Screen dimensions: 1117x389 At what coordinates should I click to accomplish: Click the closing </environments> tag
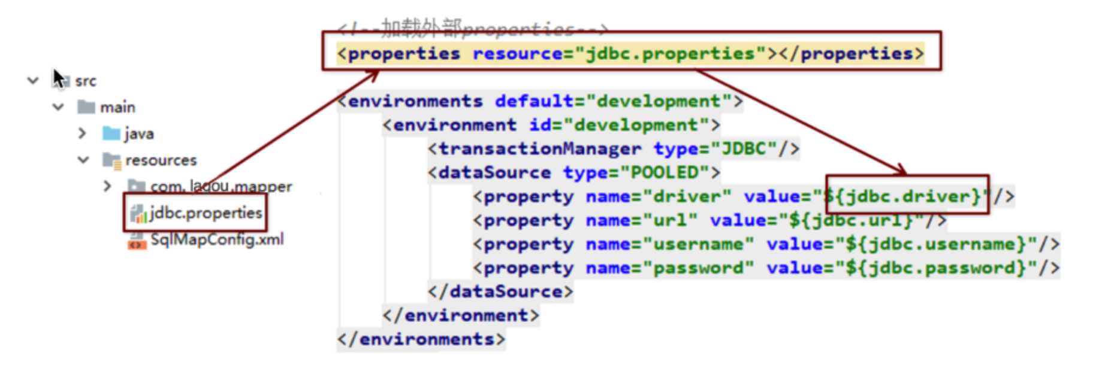pyautogui.click(x=421, y=339)
